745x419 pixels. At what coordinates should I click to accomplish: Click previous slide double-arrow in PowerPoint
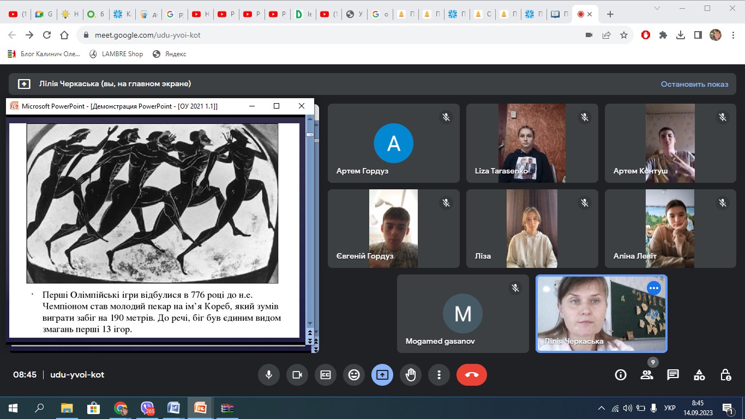tap(310, 332)
